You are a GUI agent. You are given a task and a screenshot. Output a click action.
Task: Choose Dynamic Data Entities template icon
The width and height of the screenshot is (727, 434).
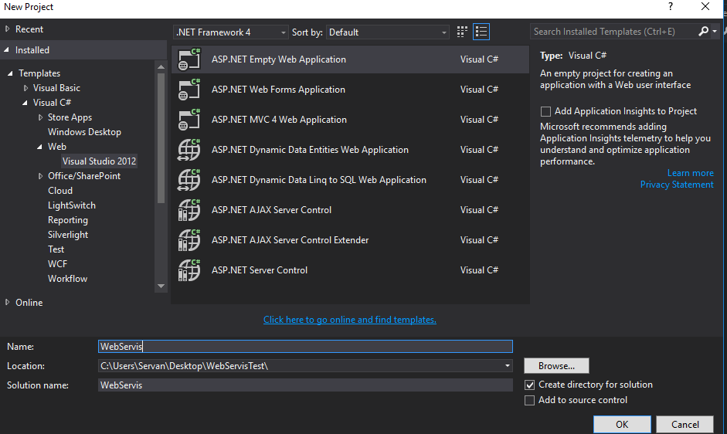point(189,150)
